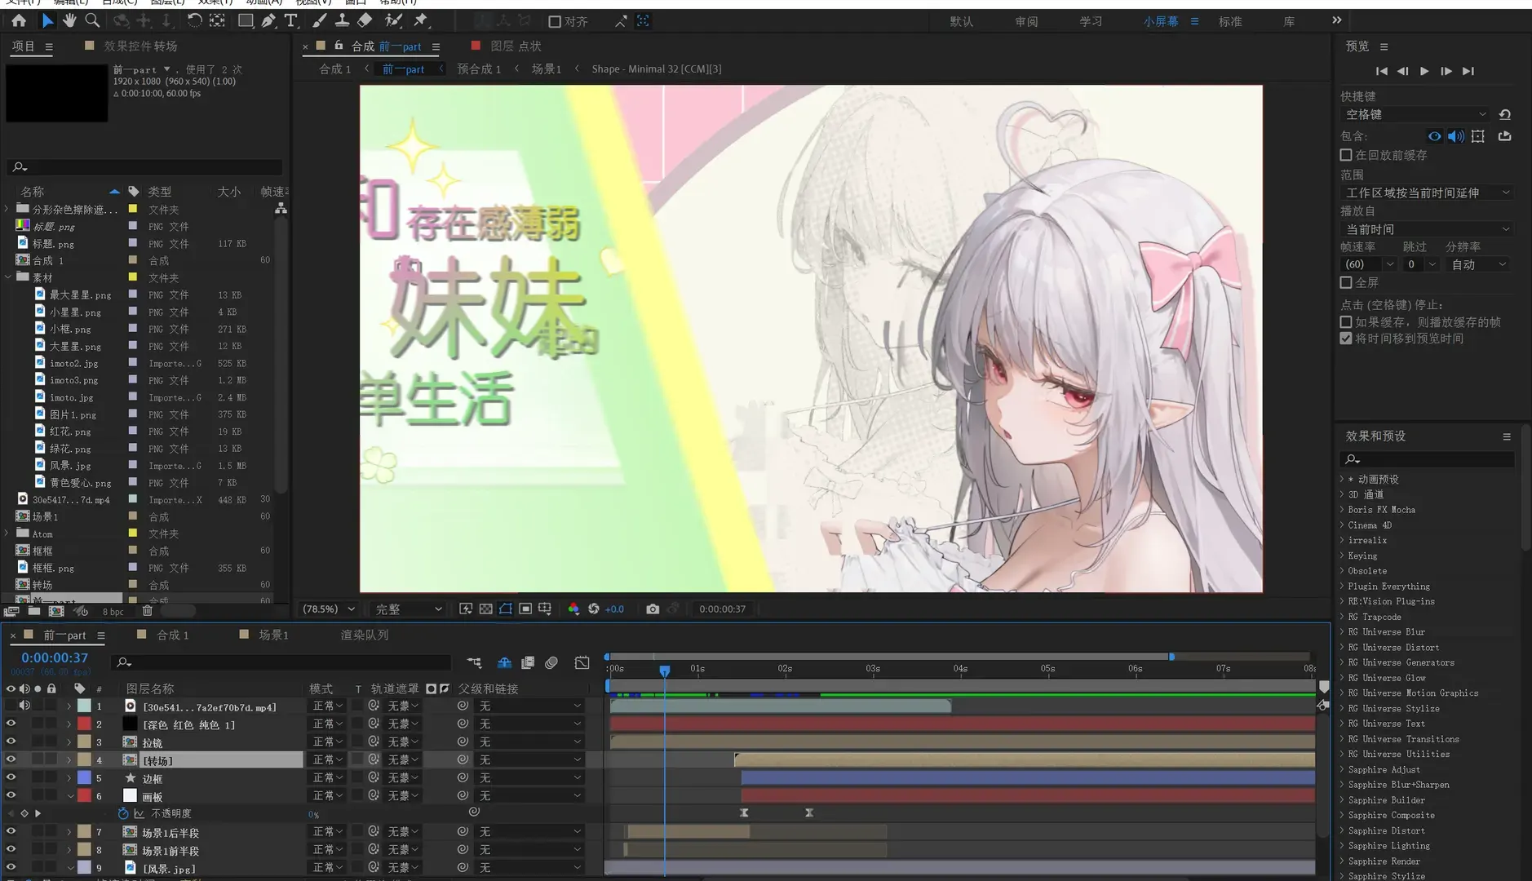Click the red label swatch of layer 2

84,724
